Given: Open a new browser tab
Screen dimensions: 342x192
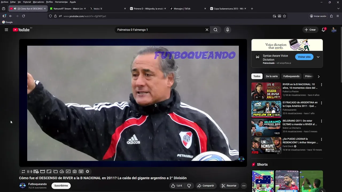Looking at the screenshot, I should (x=252, y=9).
